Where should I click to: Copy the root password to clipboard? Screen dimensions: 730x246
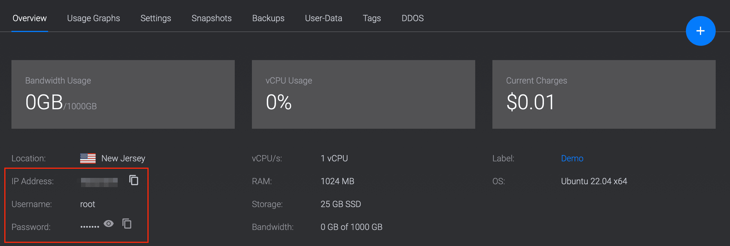(x=127, y=224)
